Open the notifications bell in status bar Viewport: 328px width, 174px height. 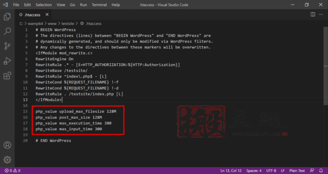click(x=321, y=171)
